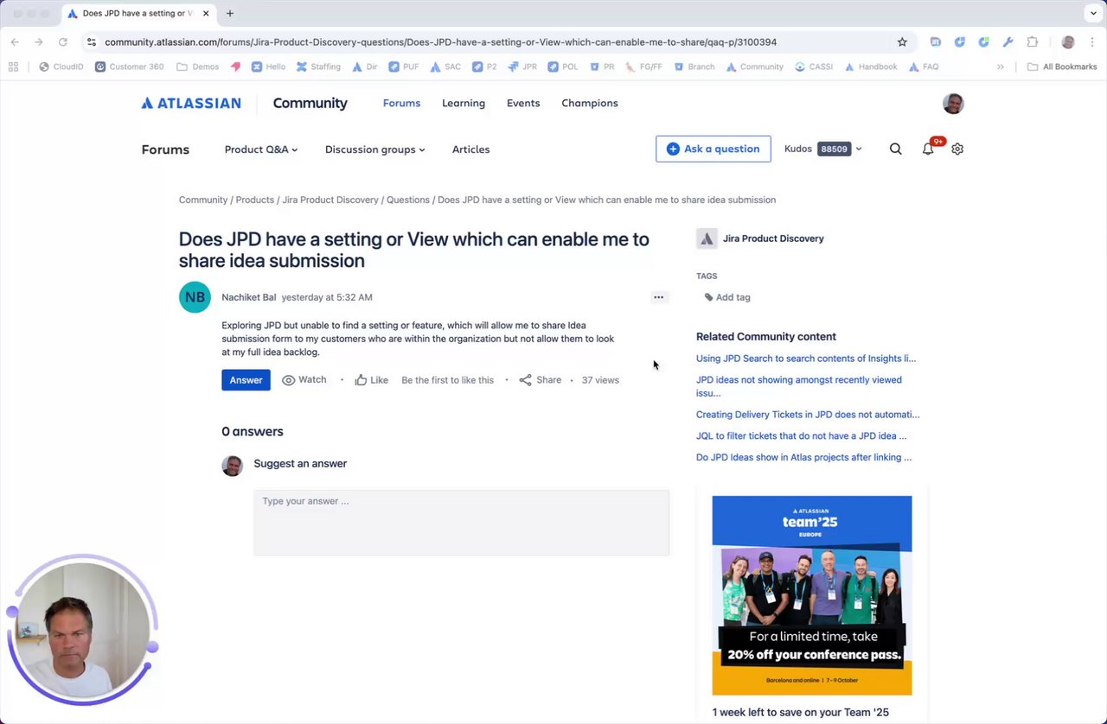This screenshot has height=724, width=1107.
Task: Expand the Discussion groups dropdown
Action: click(375, 149)
